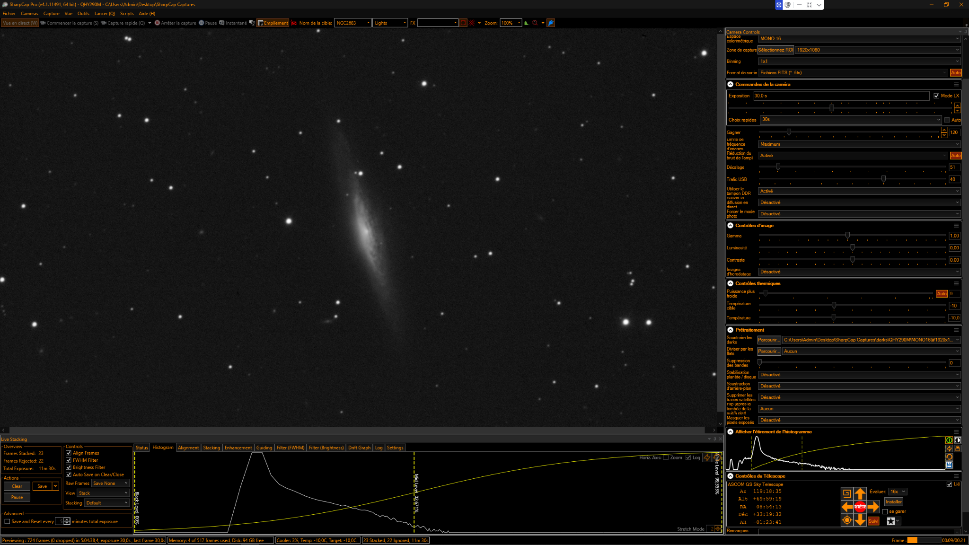Image resolution: width=969 pixels, height=545 pixels.
Task: Click the red magnifier focus tool icon
Action: pyautogui.click(x=535, y=23)
